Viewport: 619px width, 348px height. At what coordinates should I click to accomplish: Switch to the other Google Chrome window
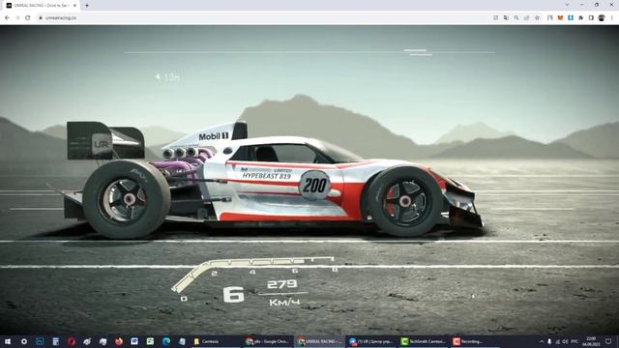[267, 341]
